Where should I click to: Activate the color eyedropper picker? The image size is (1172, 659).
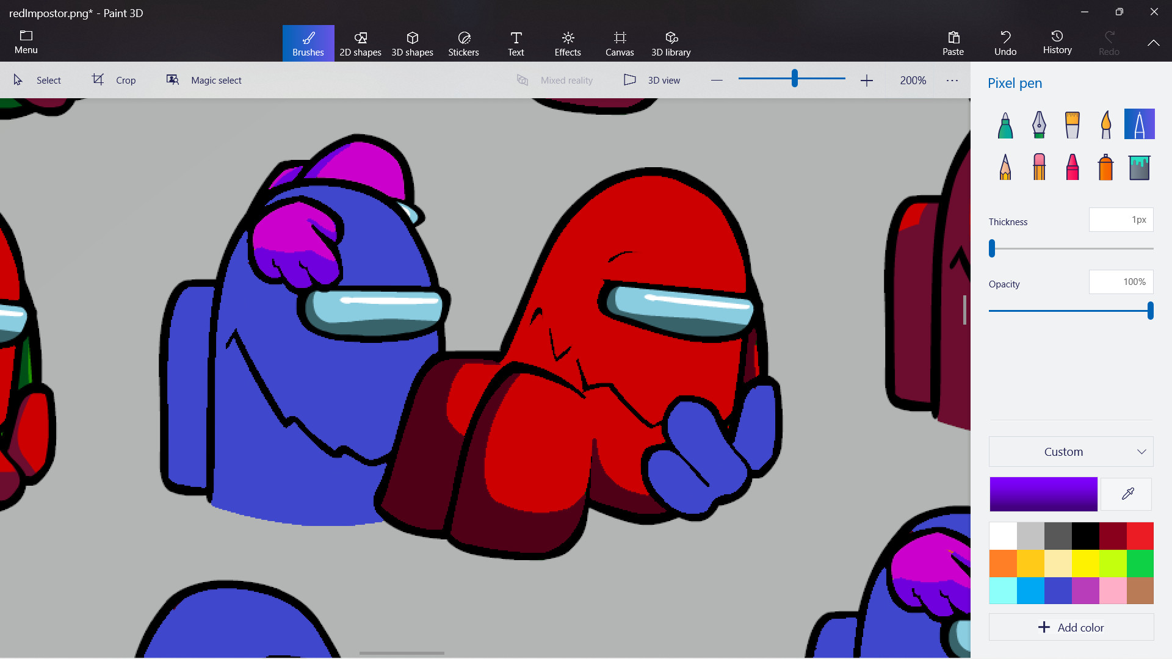(1127, 494)
